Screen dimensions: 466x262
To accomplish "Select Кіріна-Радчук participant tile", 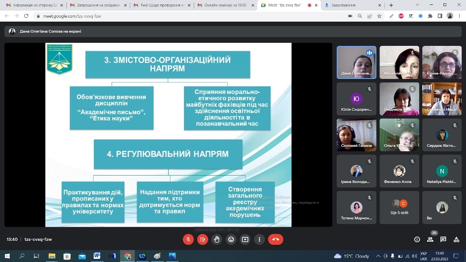I will tap(442, 62).
